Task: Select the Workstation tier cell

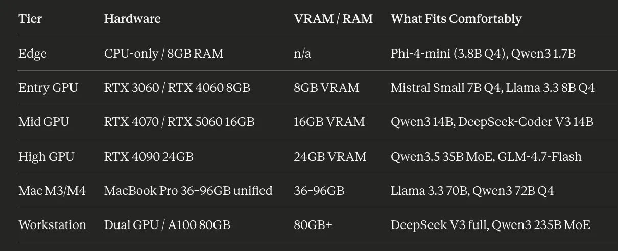Action: tap(52, 225)
